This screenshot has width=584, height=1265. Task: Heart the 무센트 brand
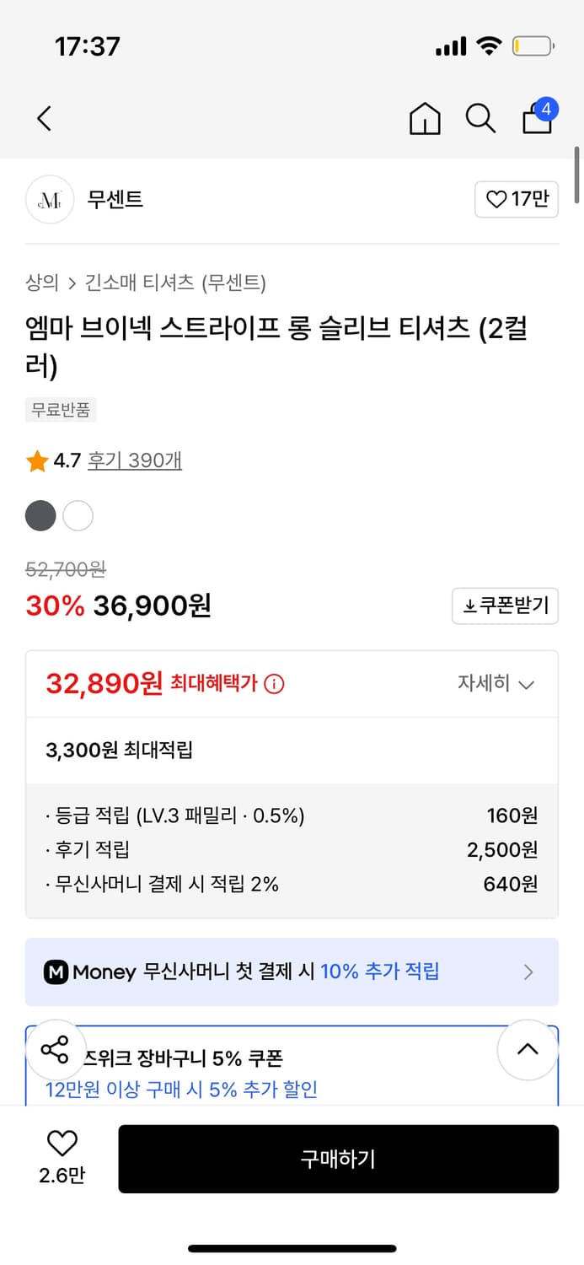coord(517,200)
